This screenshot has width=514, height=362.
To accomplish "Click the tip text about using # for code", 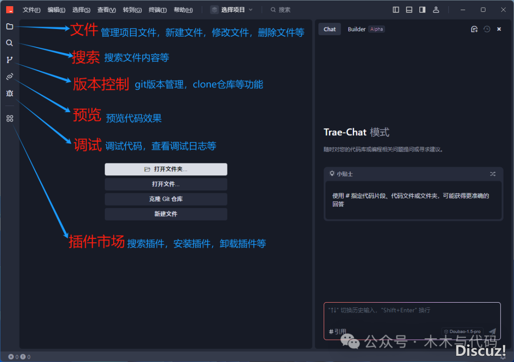I will [410, 200].
